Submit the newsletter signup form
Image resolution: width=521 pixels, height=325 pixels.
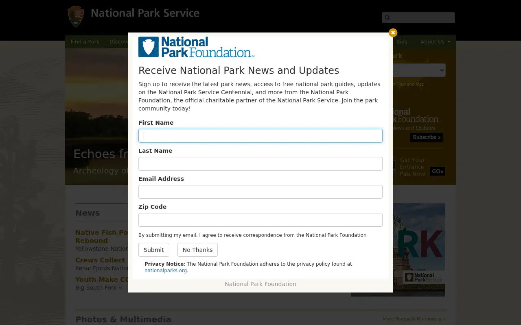pyautogui.click(x=154, y=250)
